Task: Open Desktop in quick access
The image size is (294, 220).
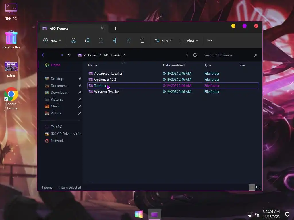Action: pos(57,79)
